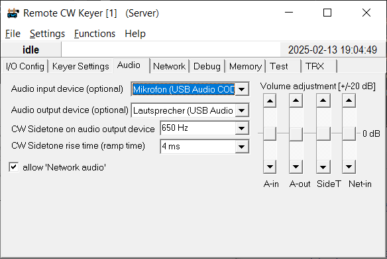Click the A-out volume up arrow
Image resolution: width=387 pixels, height=259 pixels.
[x=296, y=100]
